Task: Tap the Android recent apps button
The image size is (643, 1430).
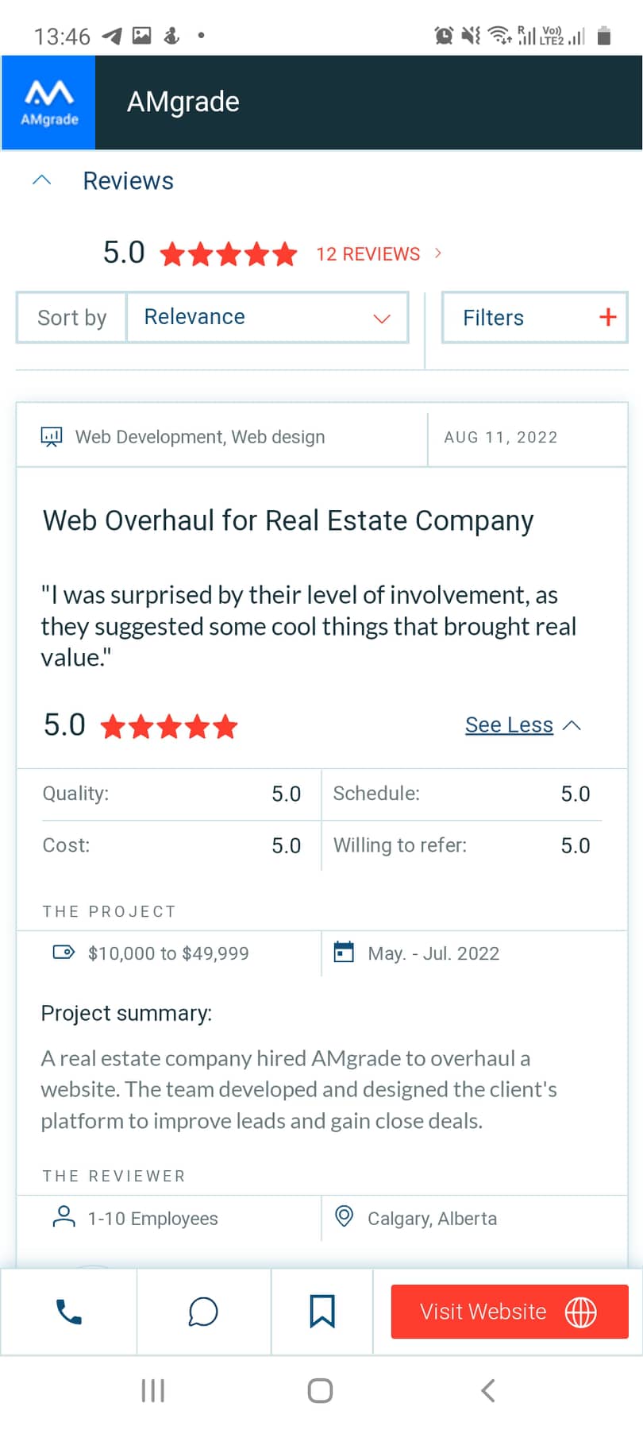Action: coord(152,1390)
